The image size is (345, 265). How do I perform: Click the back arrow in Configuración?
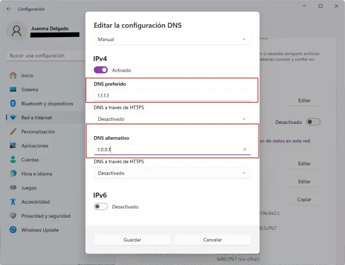[x=8, y=9]
